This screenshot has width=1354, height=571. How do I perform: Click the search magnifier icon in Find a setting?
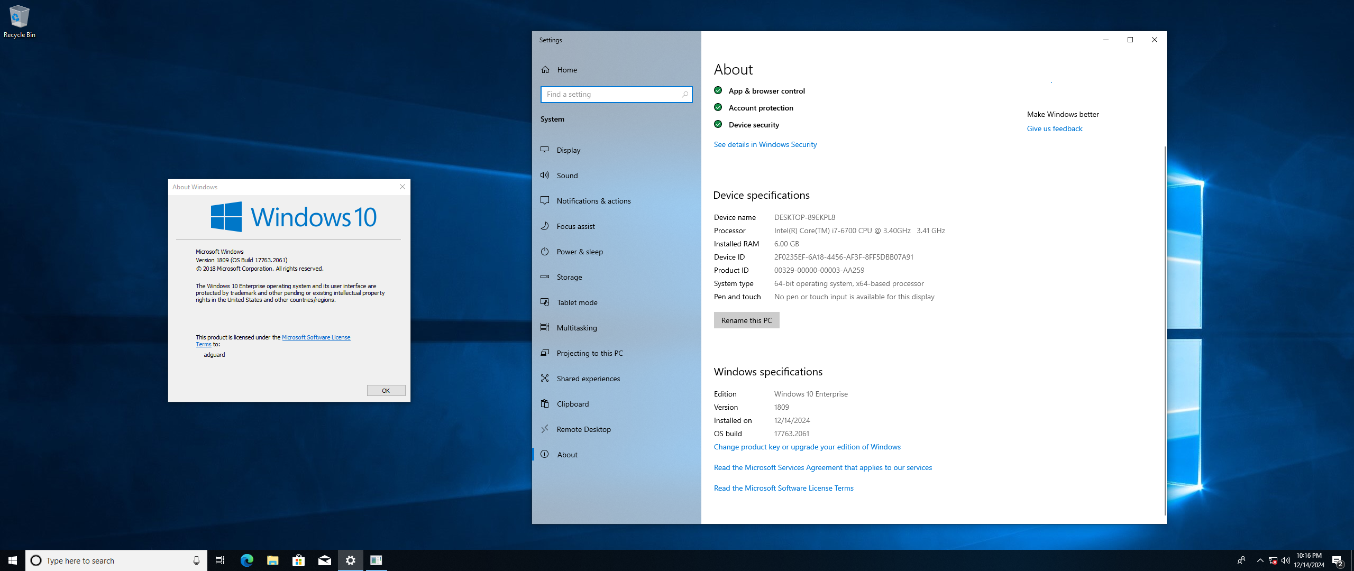pyautogui.click(x=684, y=95)
